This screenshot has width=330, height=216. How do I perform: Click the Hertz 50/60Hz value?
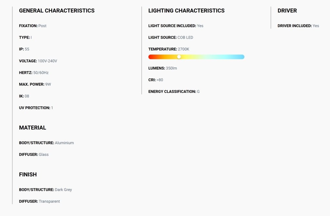(x=41, y=73)
